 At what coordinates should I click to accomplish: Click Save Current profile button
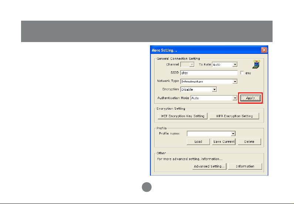coord(224,142)
